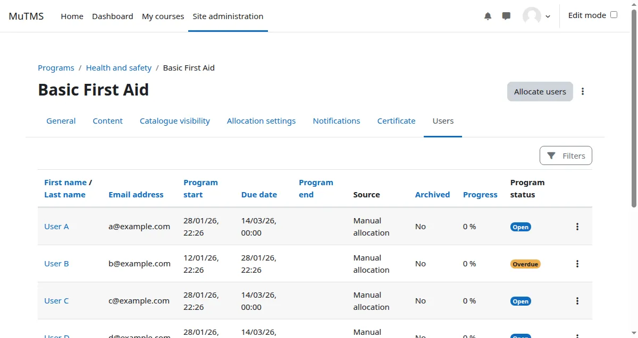The width and height of the screenshot is (638, 338).
Task: Open the Site administration menu
Action: [228, 16]
